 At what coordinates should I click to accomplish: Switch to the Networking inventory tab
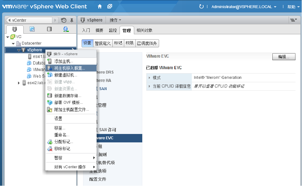pyautogui.click(x=66, y=29)
